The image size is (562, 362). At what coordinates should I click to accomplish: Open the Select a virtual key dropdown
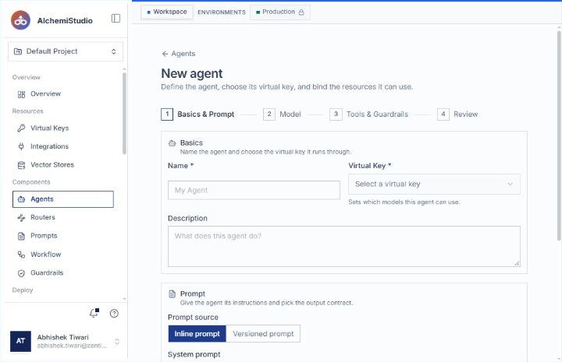pos(434,184)
